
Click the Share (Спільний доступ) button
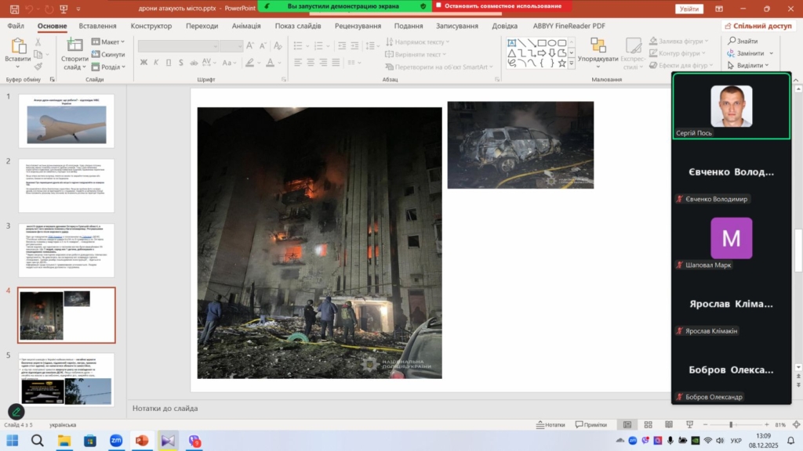(758, 26)
